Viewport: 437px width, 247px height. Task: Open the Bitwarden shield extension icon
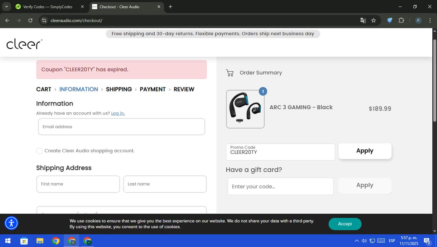pyautogui.click(x=390, y=20)
